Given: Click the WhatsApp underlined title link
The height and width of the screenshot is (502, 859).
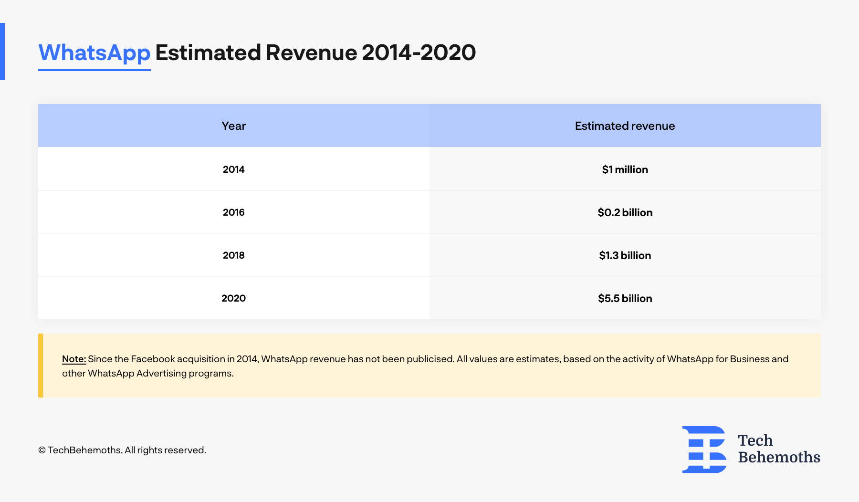Looking at the screenshot, I should click(x=94, y=53).
